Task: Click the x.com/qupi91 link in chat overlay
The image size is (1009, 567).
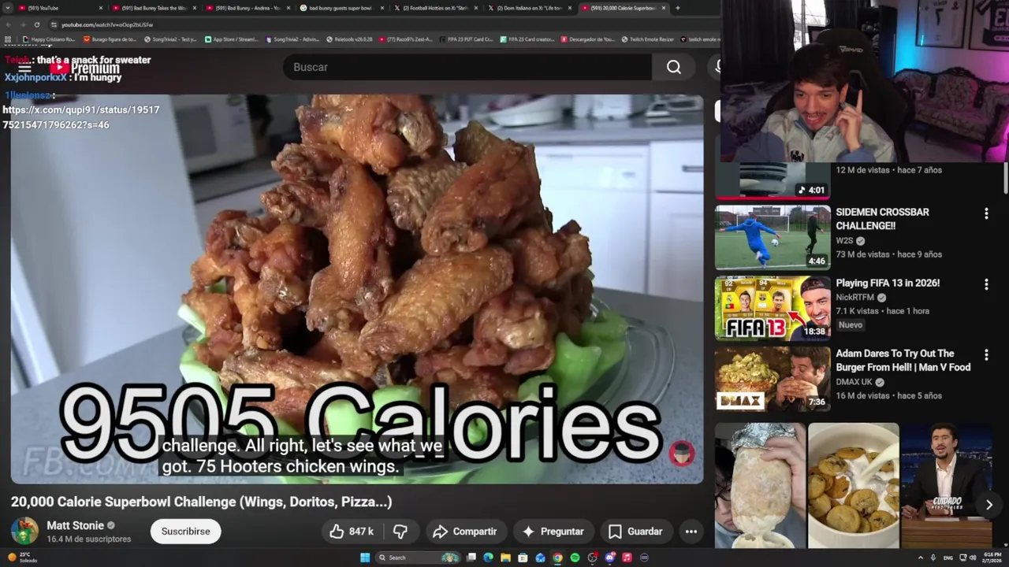Action: click(x=81, y=117)
